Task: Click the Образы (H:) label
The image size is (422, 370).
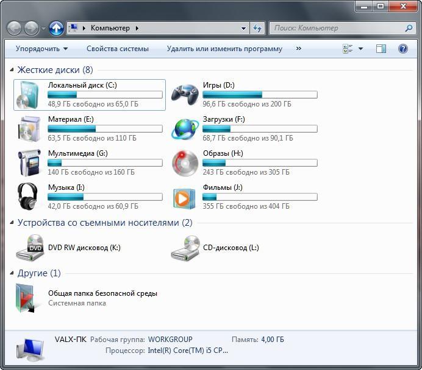Action: [x=223, y=153]
